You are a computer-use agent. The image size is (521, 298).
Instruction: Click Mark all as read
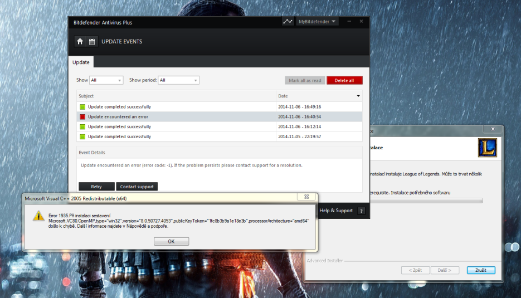coord(305,80)
